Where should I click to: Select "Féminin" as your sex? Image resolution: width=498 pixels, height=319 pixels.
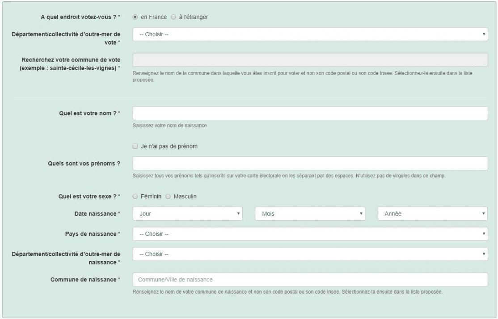coord(135,196)
